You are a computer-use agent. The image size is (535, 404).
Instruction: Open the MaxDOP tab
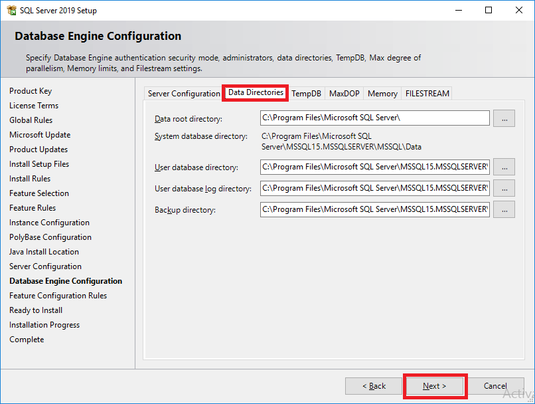[x=344, y=94]
